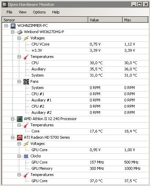Click the AMD Athlon processor icon
The image size is (150, 186).
coord(20,119)
